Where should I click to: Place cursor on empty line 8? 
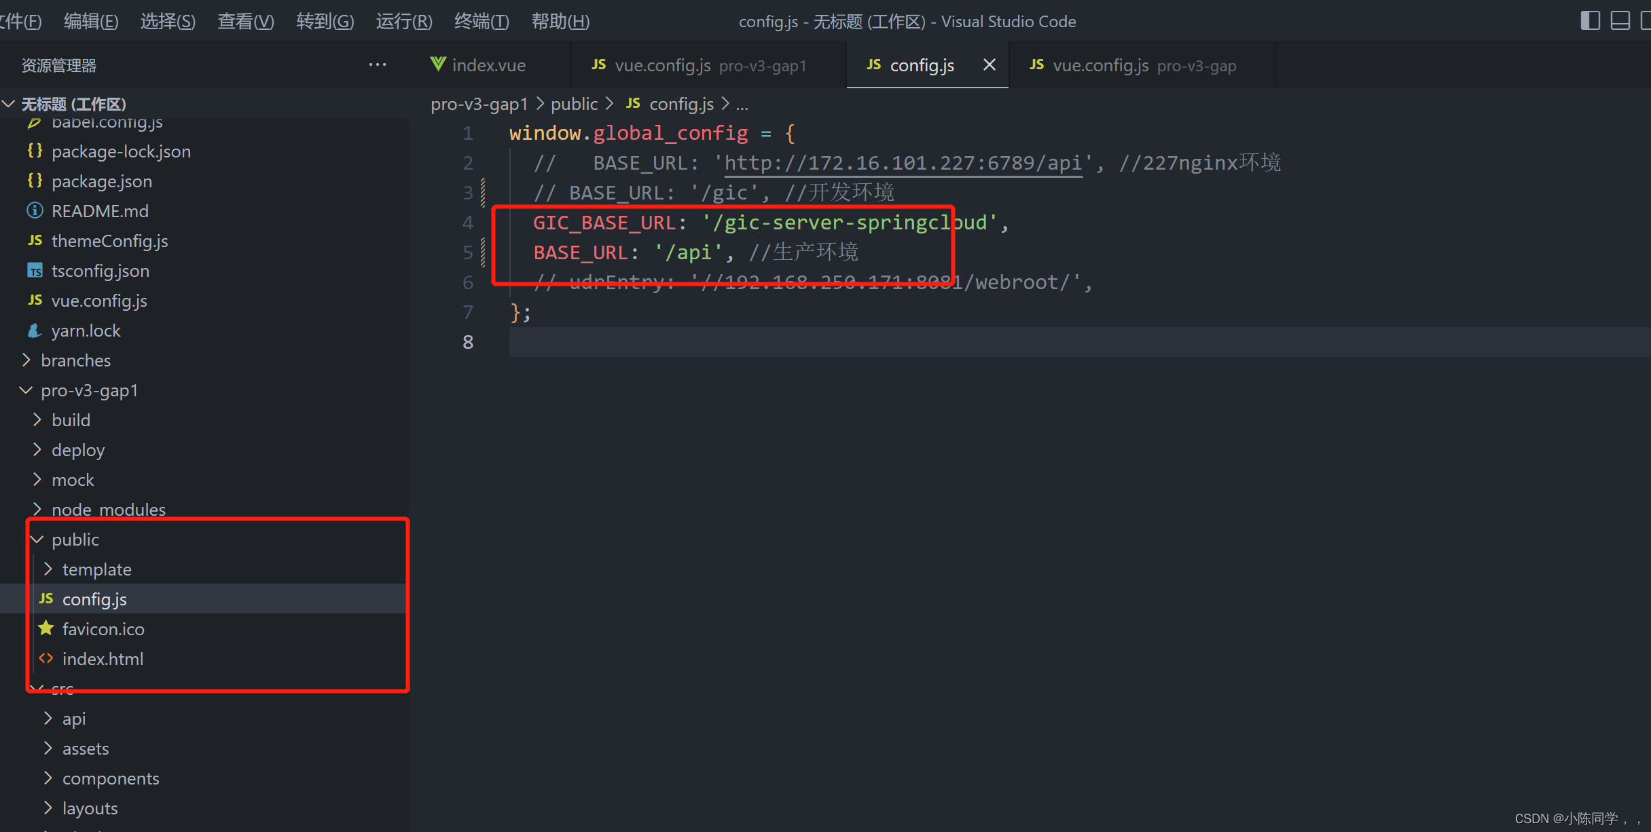[x=815, y=342]
